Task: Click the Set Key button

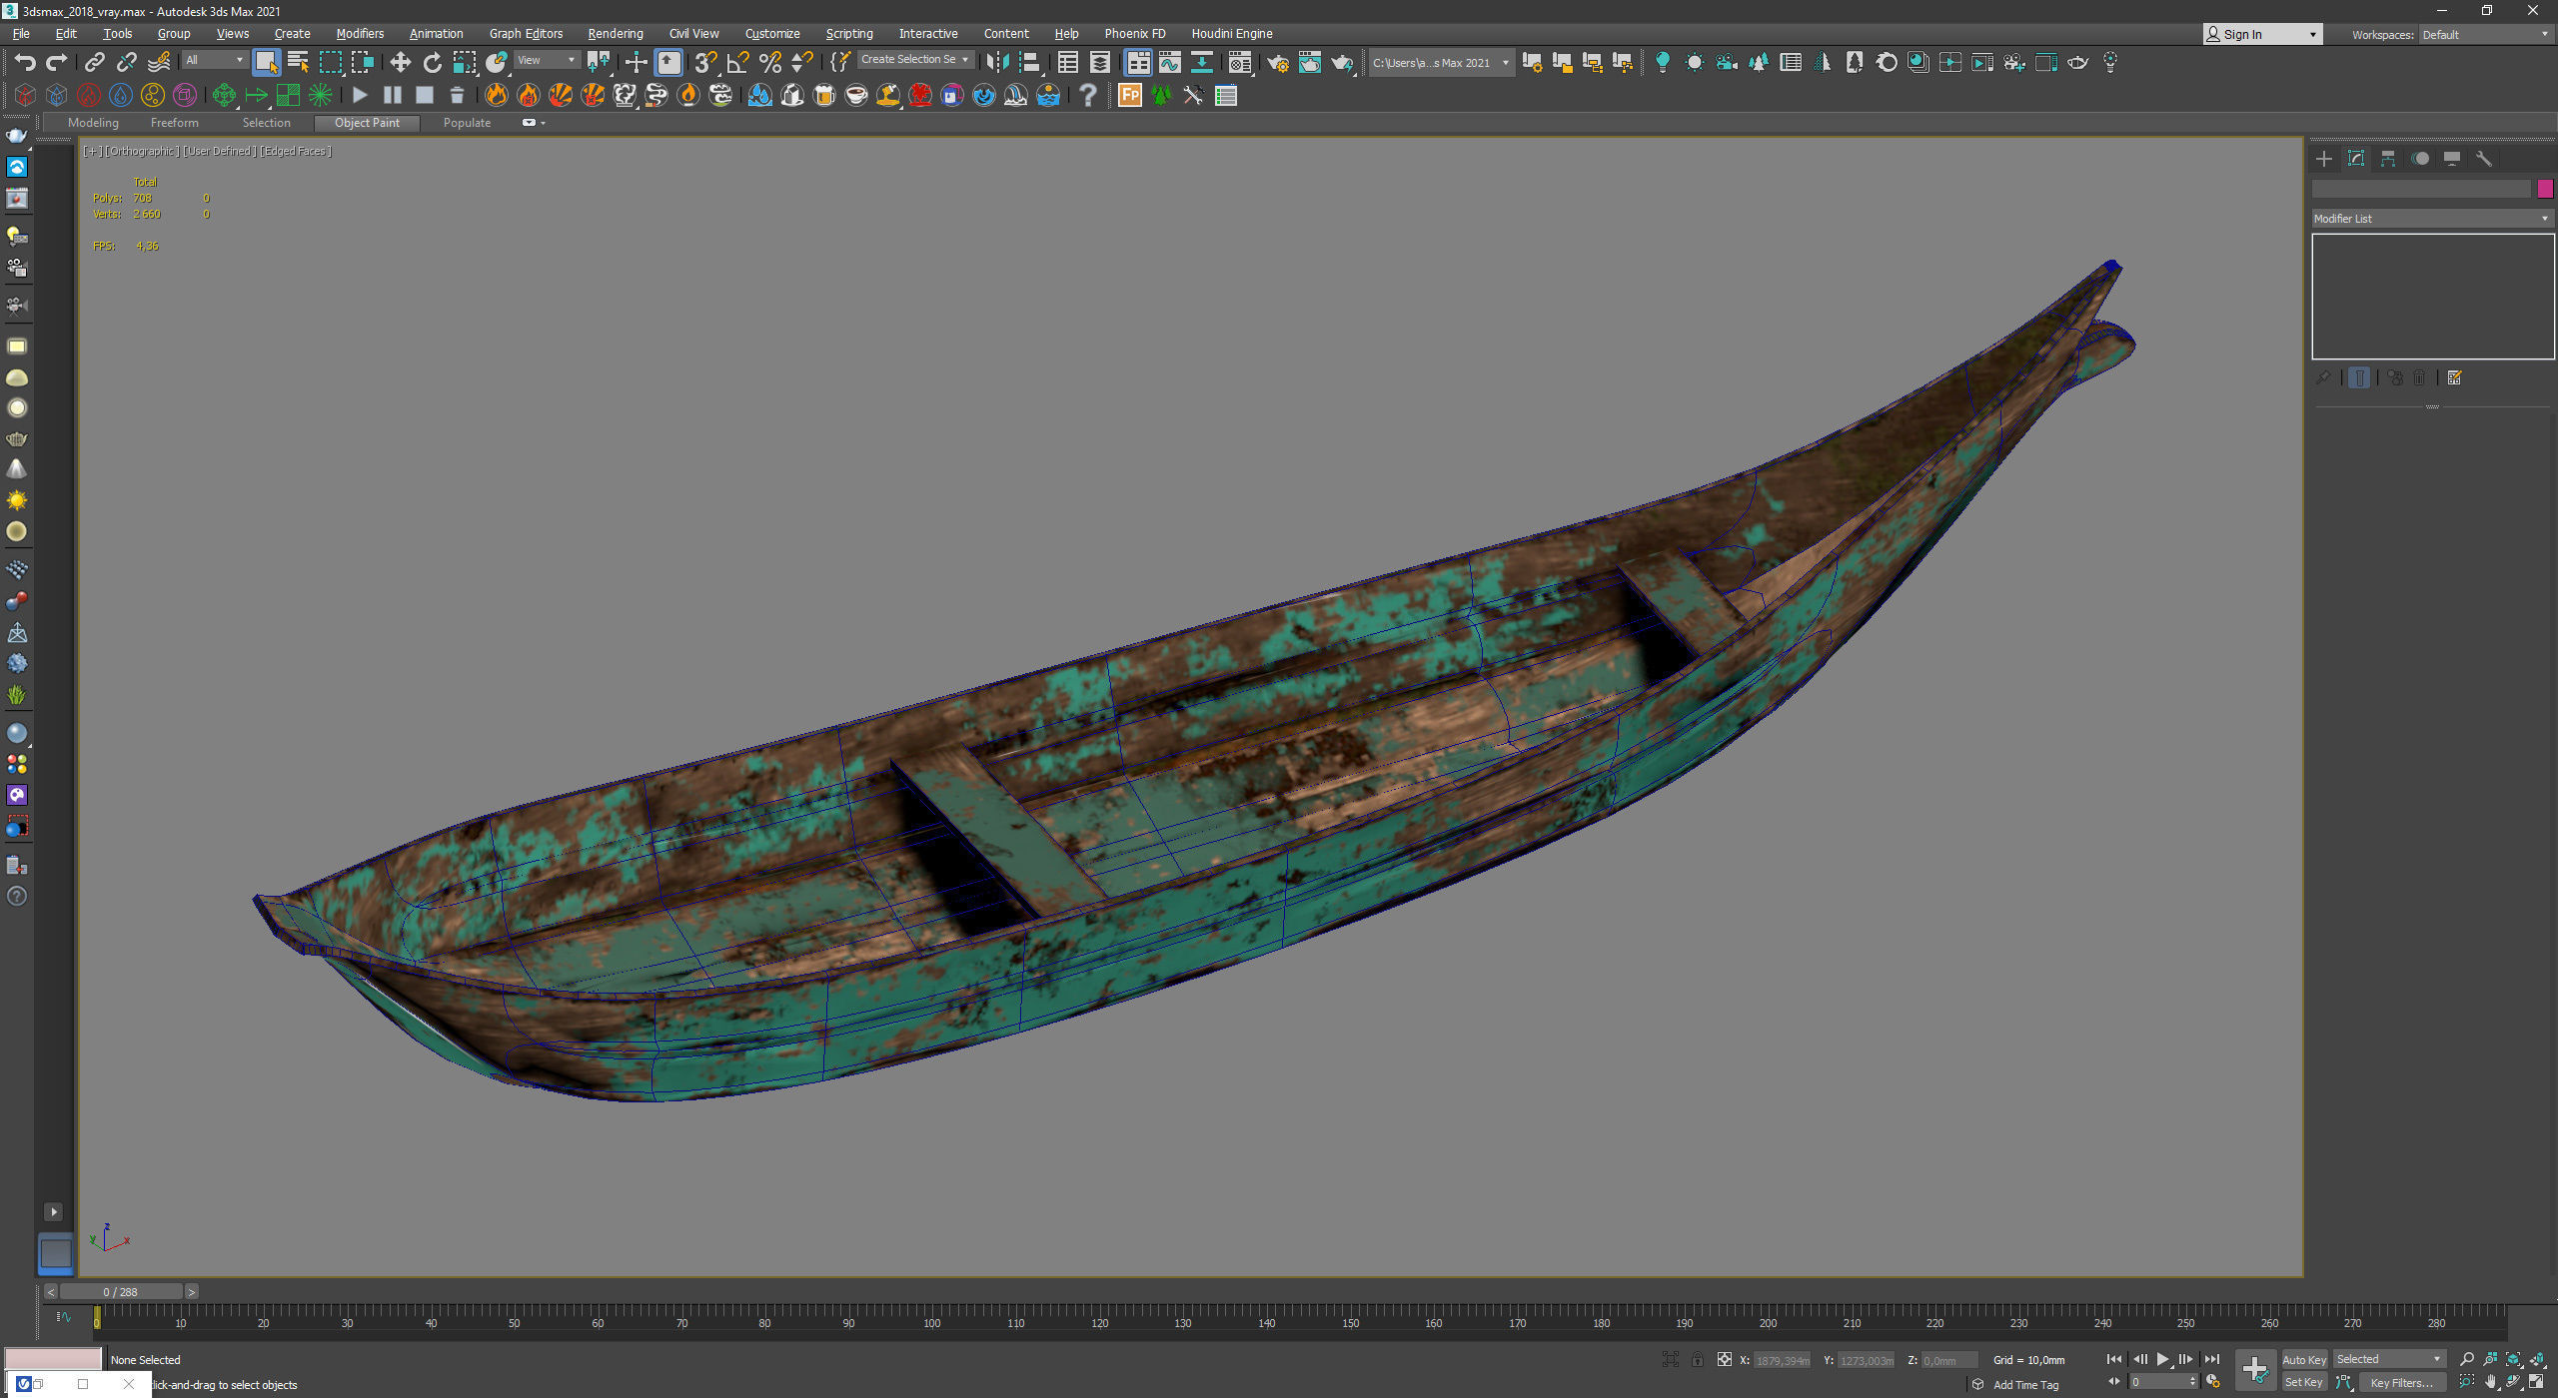Action: 2303,1383
